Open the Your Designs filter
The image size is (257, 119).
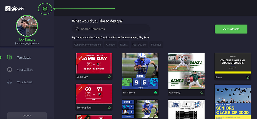click(x=140, y=45)
